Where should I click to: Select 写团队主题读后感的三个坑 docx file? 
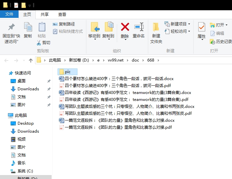[127, 106]
